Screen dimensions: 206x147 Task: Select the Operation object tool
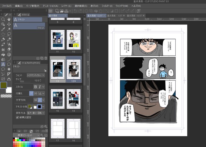click(x=3, y=24)
